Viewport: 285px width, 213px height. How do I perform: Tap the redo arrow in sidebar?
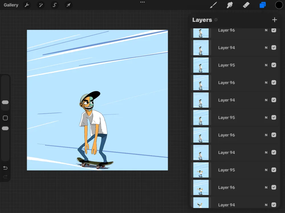click(x=5, y=176)
